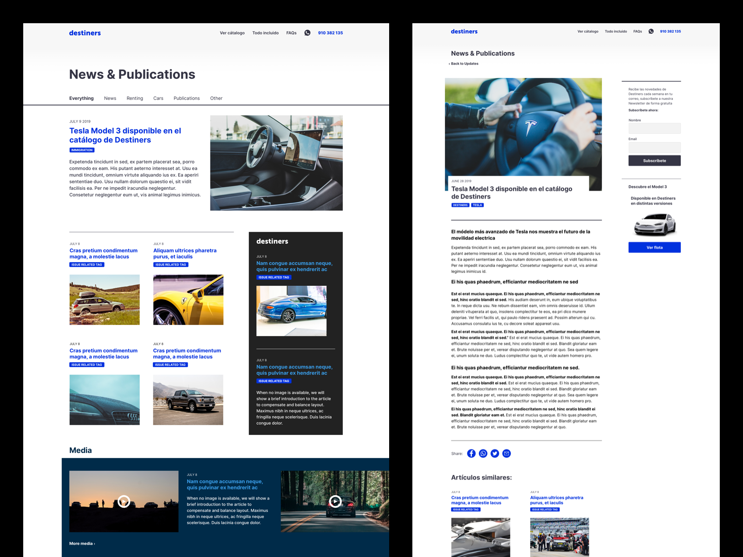This screenshot has width=743, height=557.
Task: Share the article on Facebook
Action: click(x=471, y=453)
